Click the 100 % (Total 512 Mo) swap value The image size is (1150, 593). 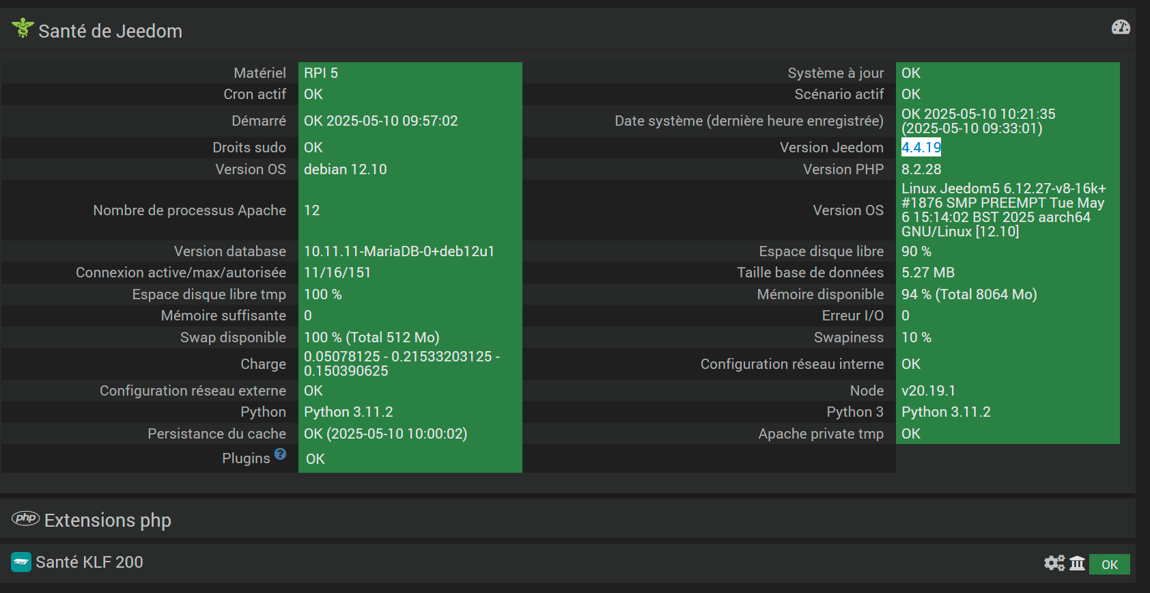coord(371,337)
